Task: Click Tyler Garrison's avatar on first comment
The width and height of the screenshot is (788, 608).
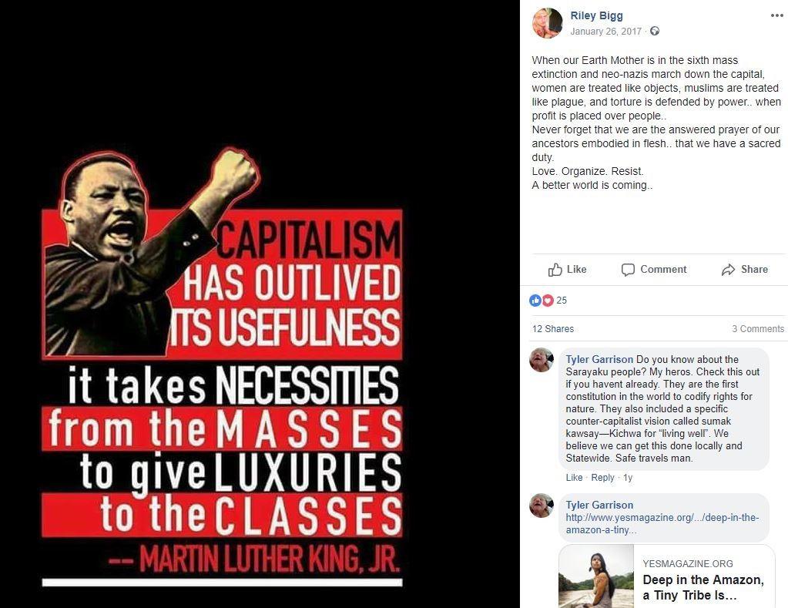Action: point(542,360)
